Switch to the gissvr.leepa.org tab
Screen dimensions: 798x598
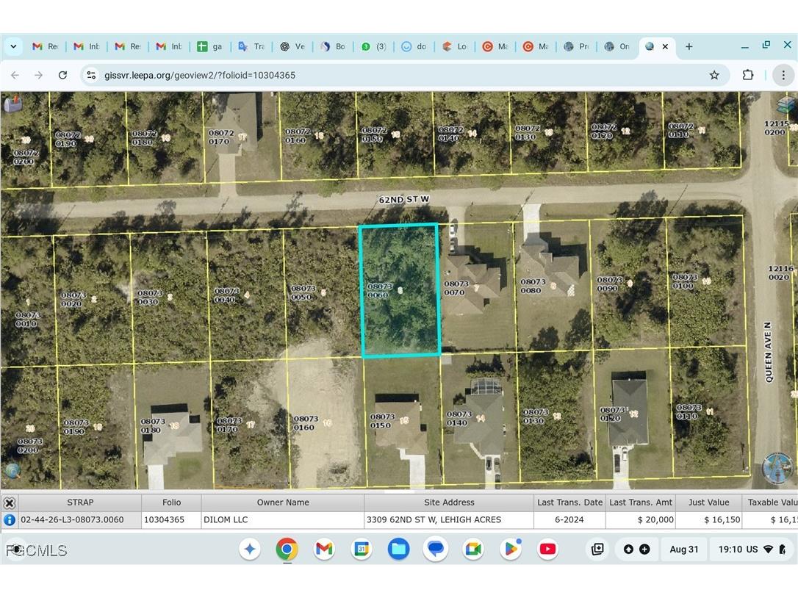pos(650,46)
